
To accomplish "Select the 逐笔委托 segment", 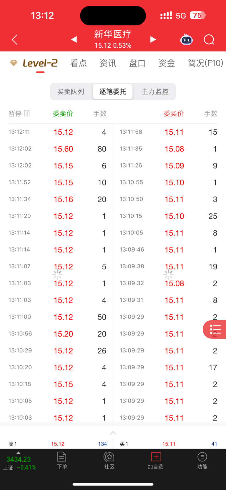I will tap(113, 92).
